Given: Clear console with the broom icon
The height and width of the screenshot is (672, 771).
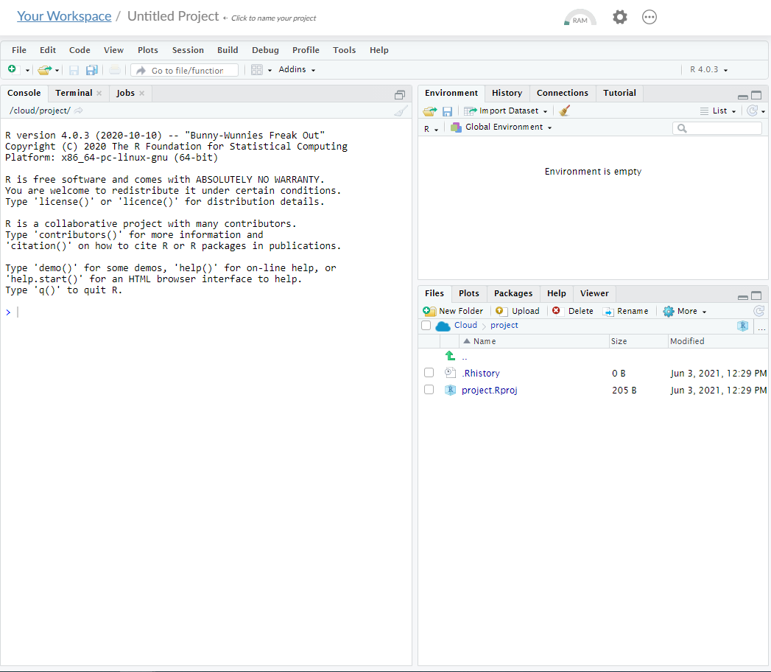Looking at the screenshot, I should tap(401, 111).
